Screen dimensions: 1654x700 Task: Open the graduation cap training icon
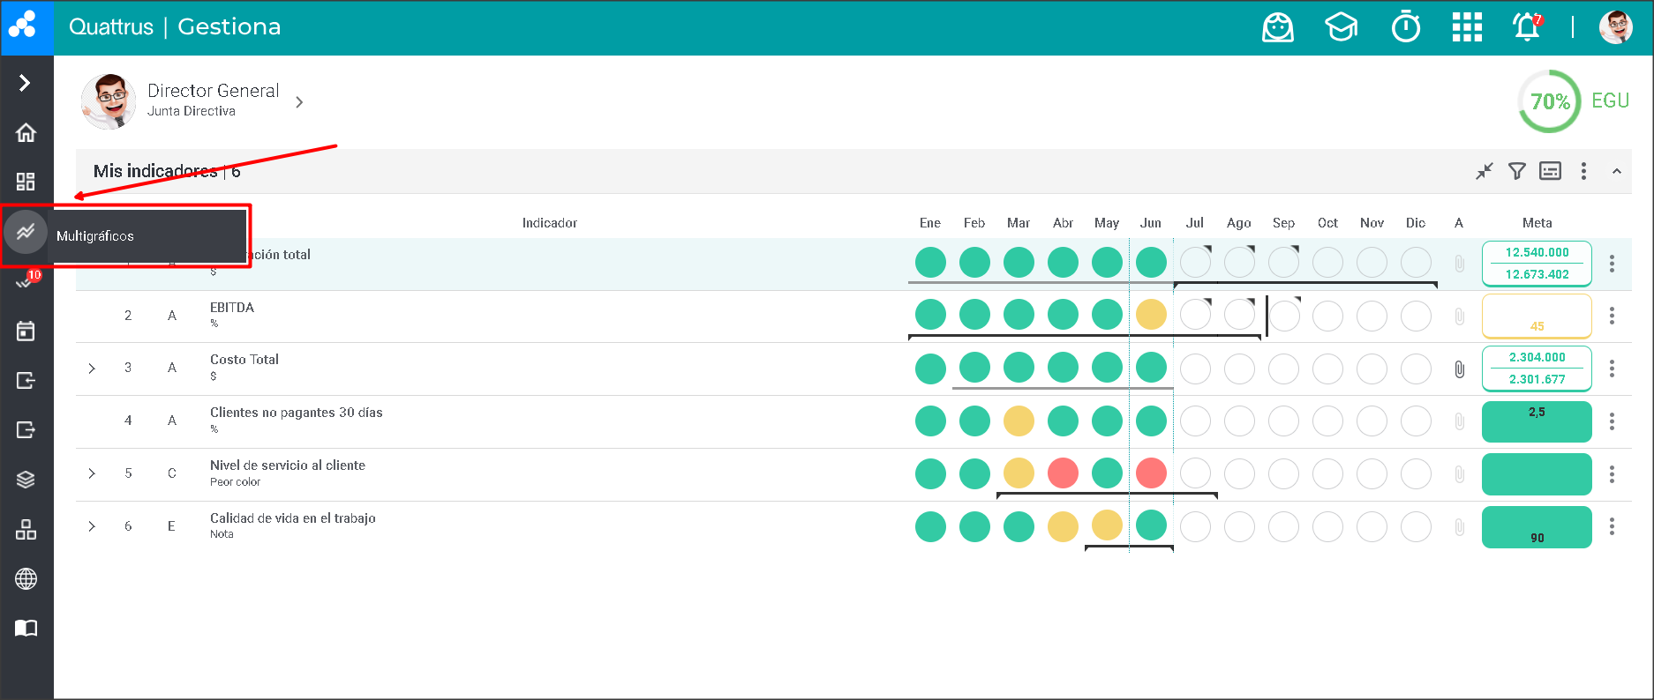tap(1341, 27)
